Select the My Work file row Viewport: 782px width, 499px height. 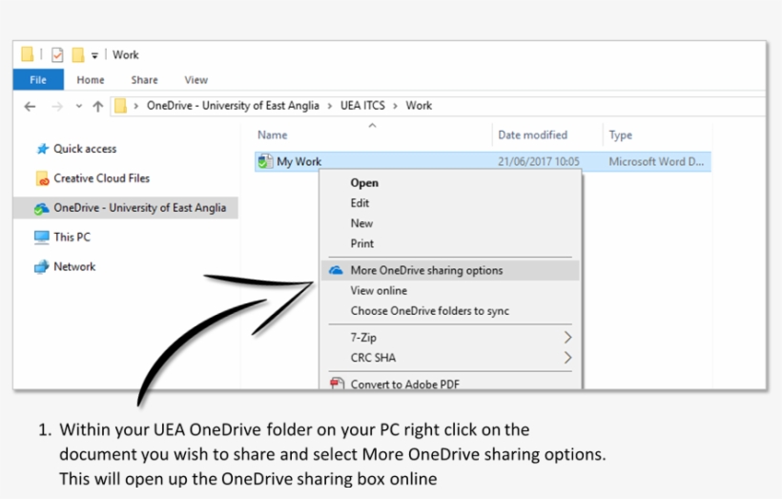tap(483, 161)
